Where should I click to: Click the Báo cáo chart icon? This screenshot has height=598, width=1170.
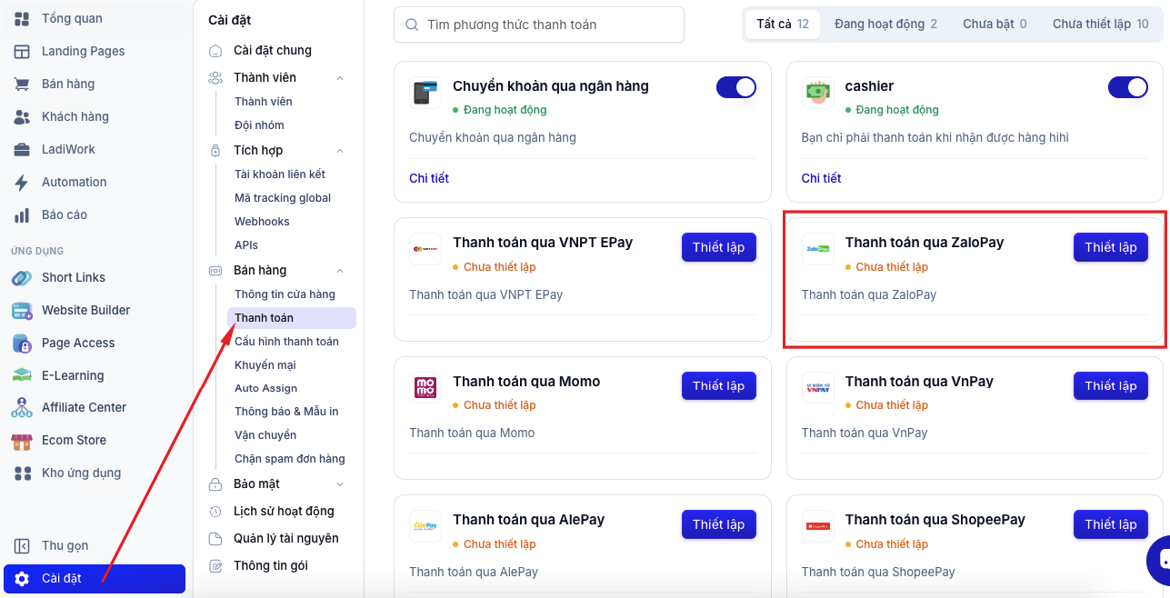22,214
